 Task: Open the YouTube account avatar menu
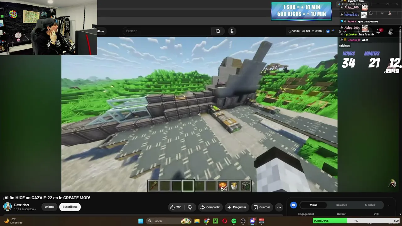pos(390,31)
